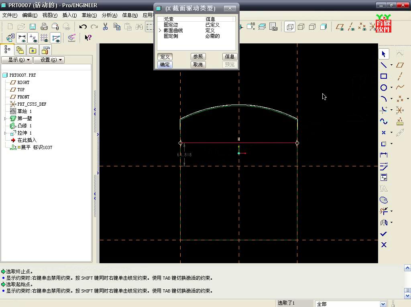Select datum plane tool in right toolbar
The image size is (411, 307).
pyautogui.click(x=400, y=65)
